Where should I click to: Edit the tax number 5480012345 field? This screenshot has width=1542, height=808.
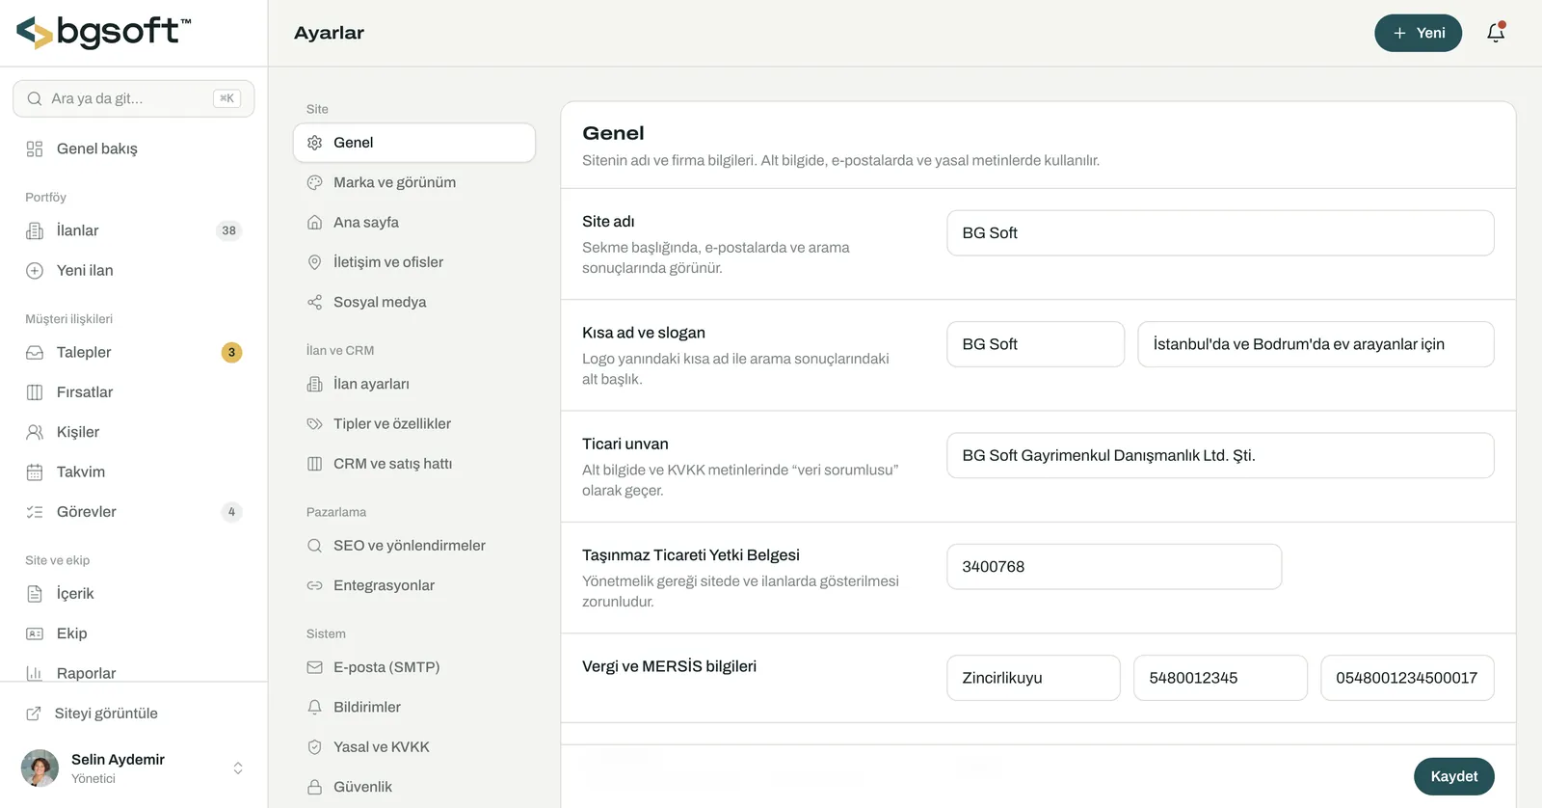tap(1220, 678)
